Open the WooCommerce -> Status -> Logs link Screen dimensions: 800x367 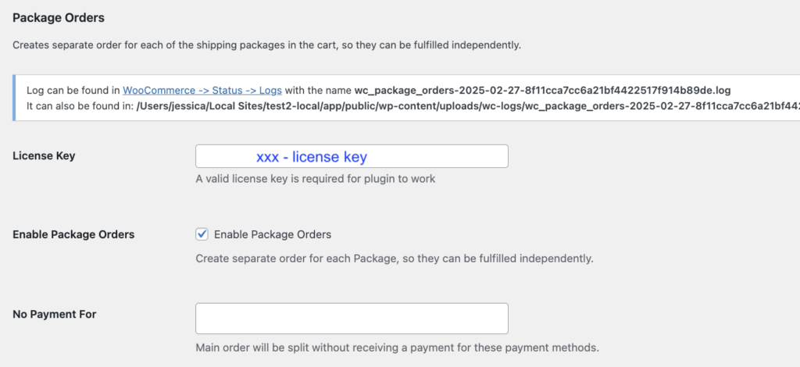pos(202,90)
